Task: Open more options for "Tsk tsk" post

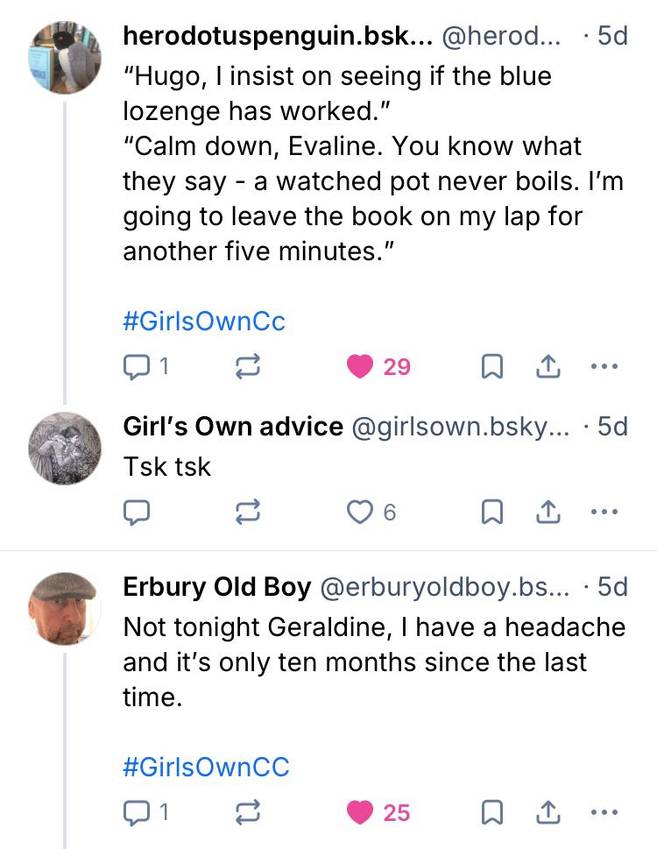Action: [x=604, y=512]
